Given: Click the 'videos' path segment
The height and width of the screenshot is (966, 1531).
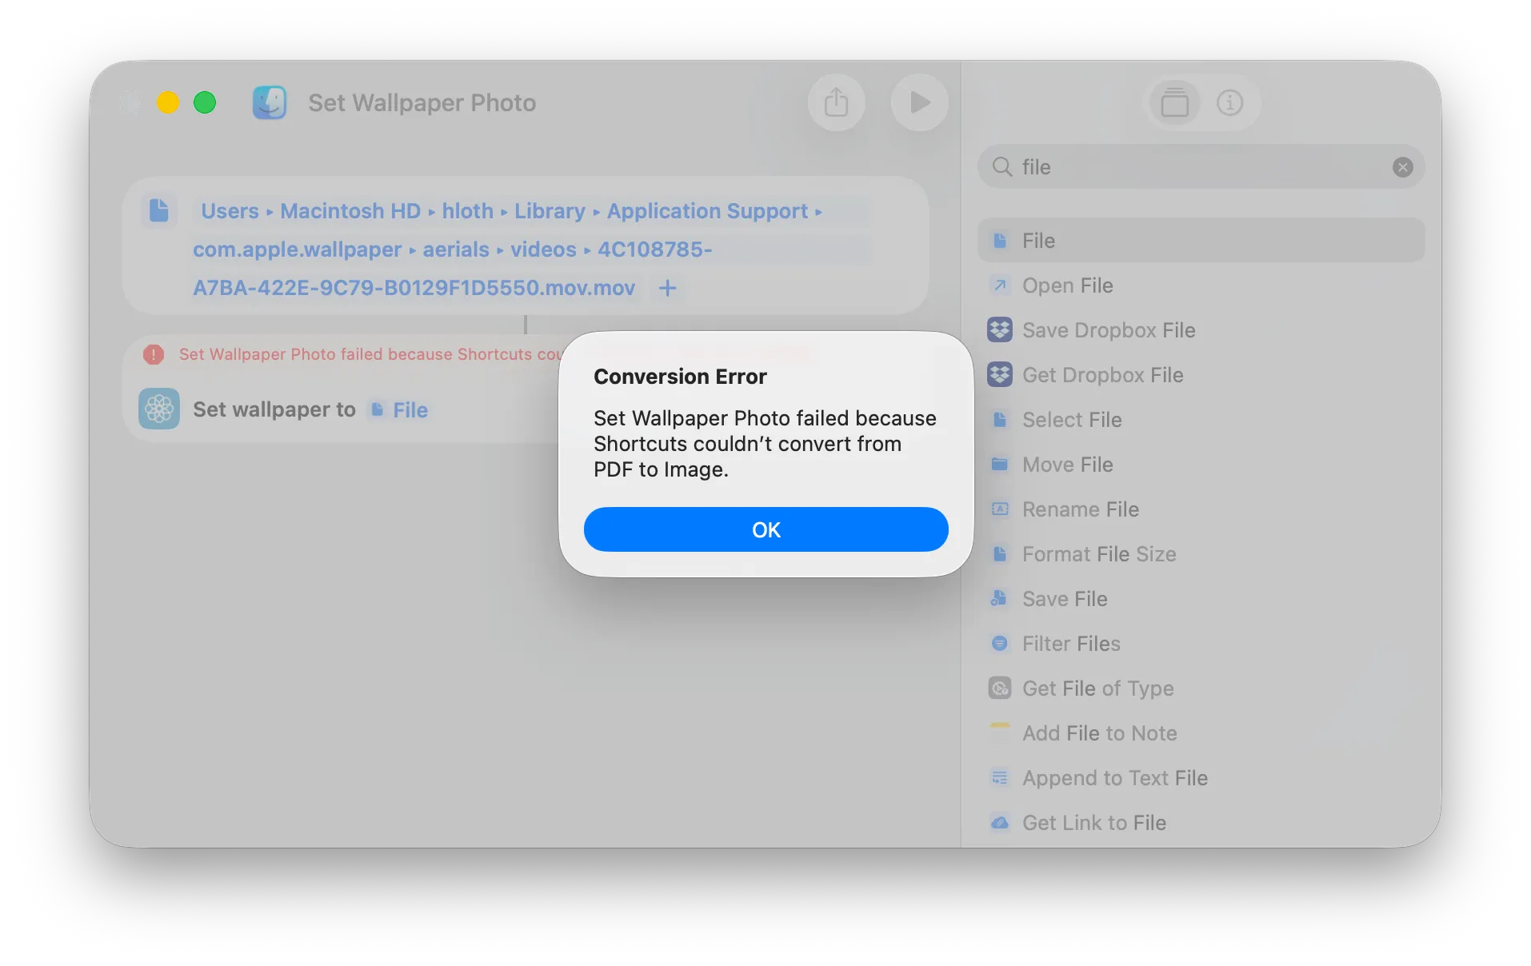Looking at the screenshot, I should [543, 249].
